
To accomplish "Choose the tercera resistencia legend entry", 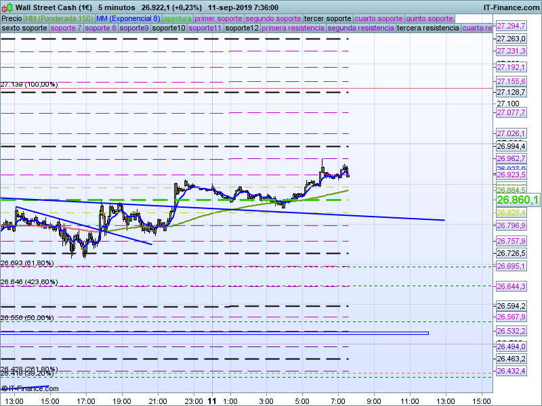I will 428,28.
